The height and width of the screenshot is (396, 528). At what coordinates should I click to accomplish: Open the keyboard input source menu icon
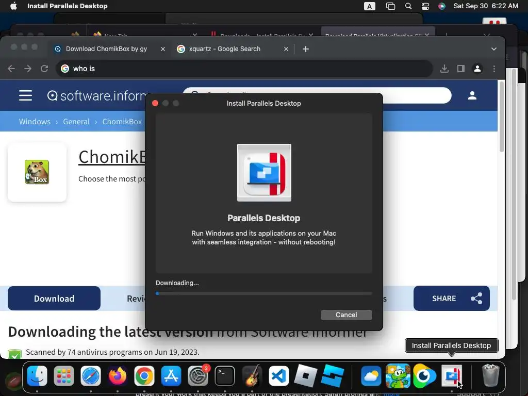coord(369,6)
